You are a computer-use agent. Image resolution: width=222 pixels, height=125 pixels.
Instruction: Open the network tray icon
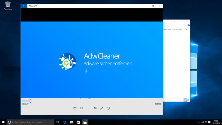206,122
